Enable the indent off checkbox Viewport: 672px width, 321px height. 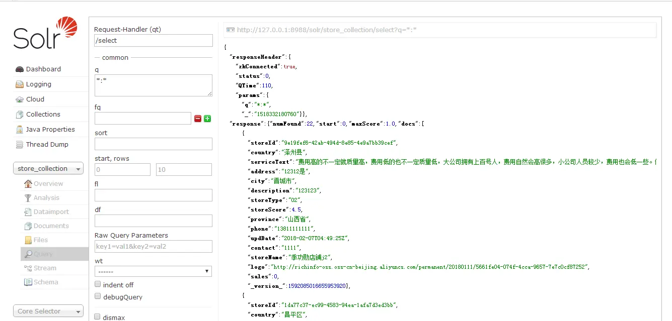98,284
